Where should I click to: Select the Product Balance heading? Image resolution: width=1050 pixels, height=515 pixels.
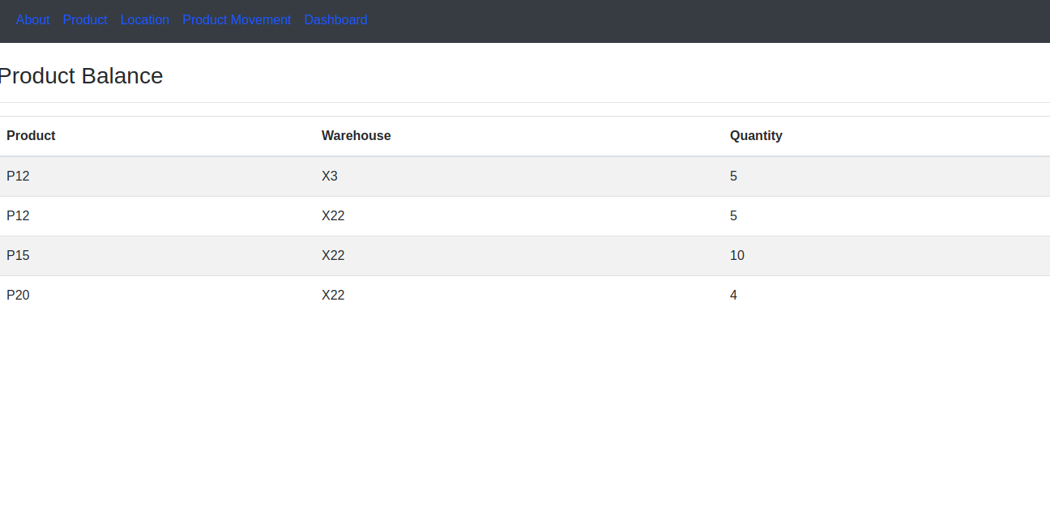click(x=81, y=75)
